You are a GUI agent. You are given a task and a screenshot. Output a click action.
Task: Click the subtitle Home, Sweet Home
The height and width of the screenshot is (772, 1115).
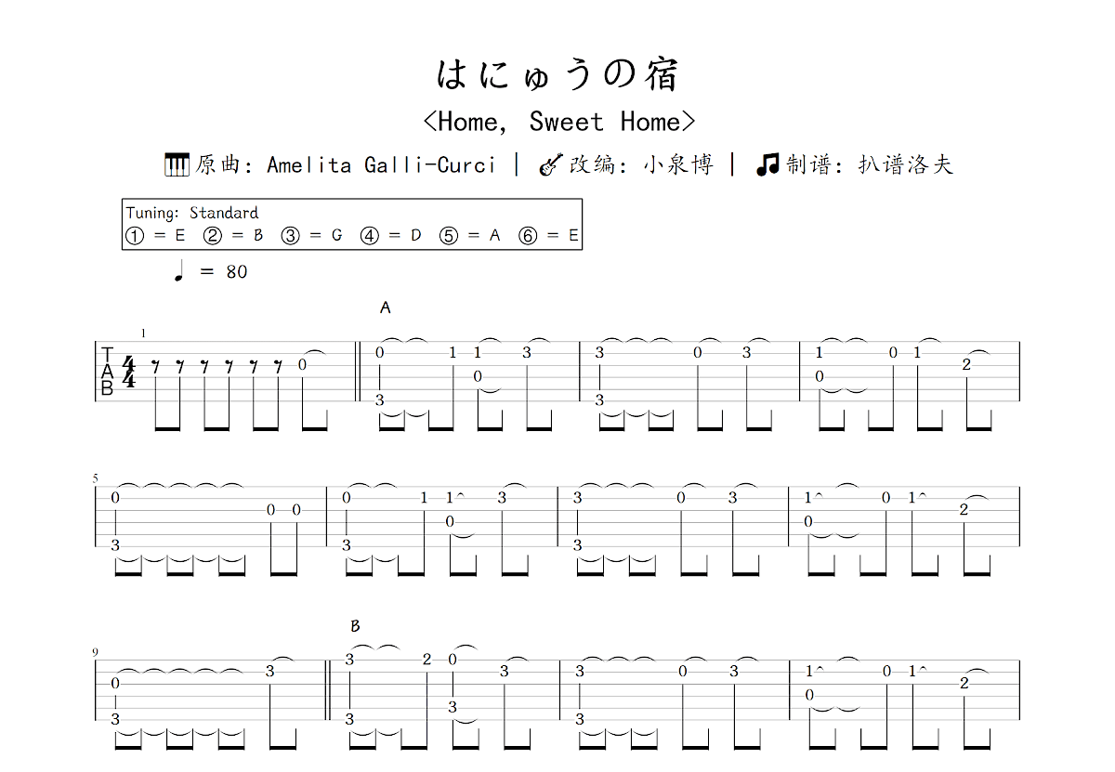(x=558, y=122)
